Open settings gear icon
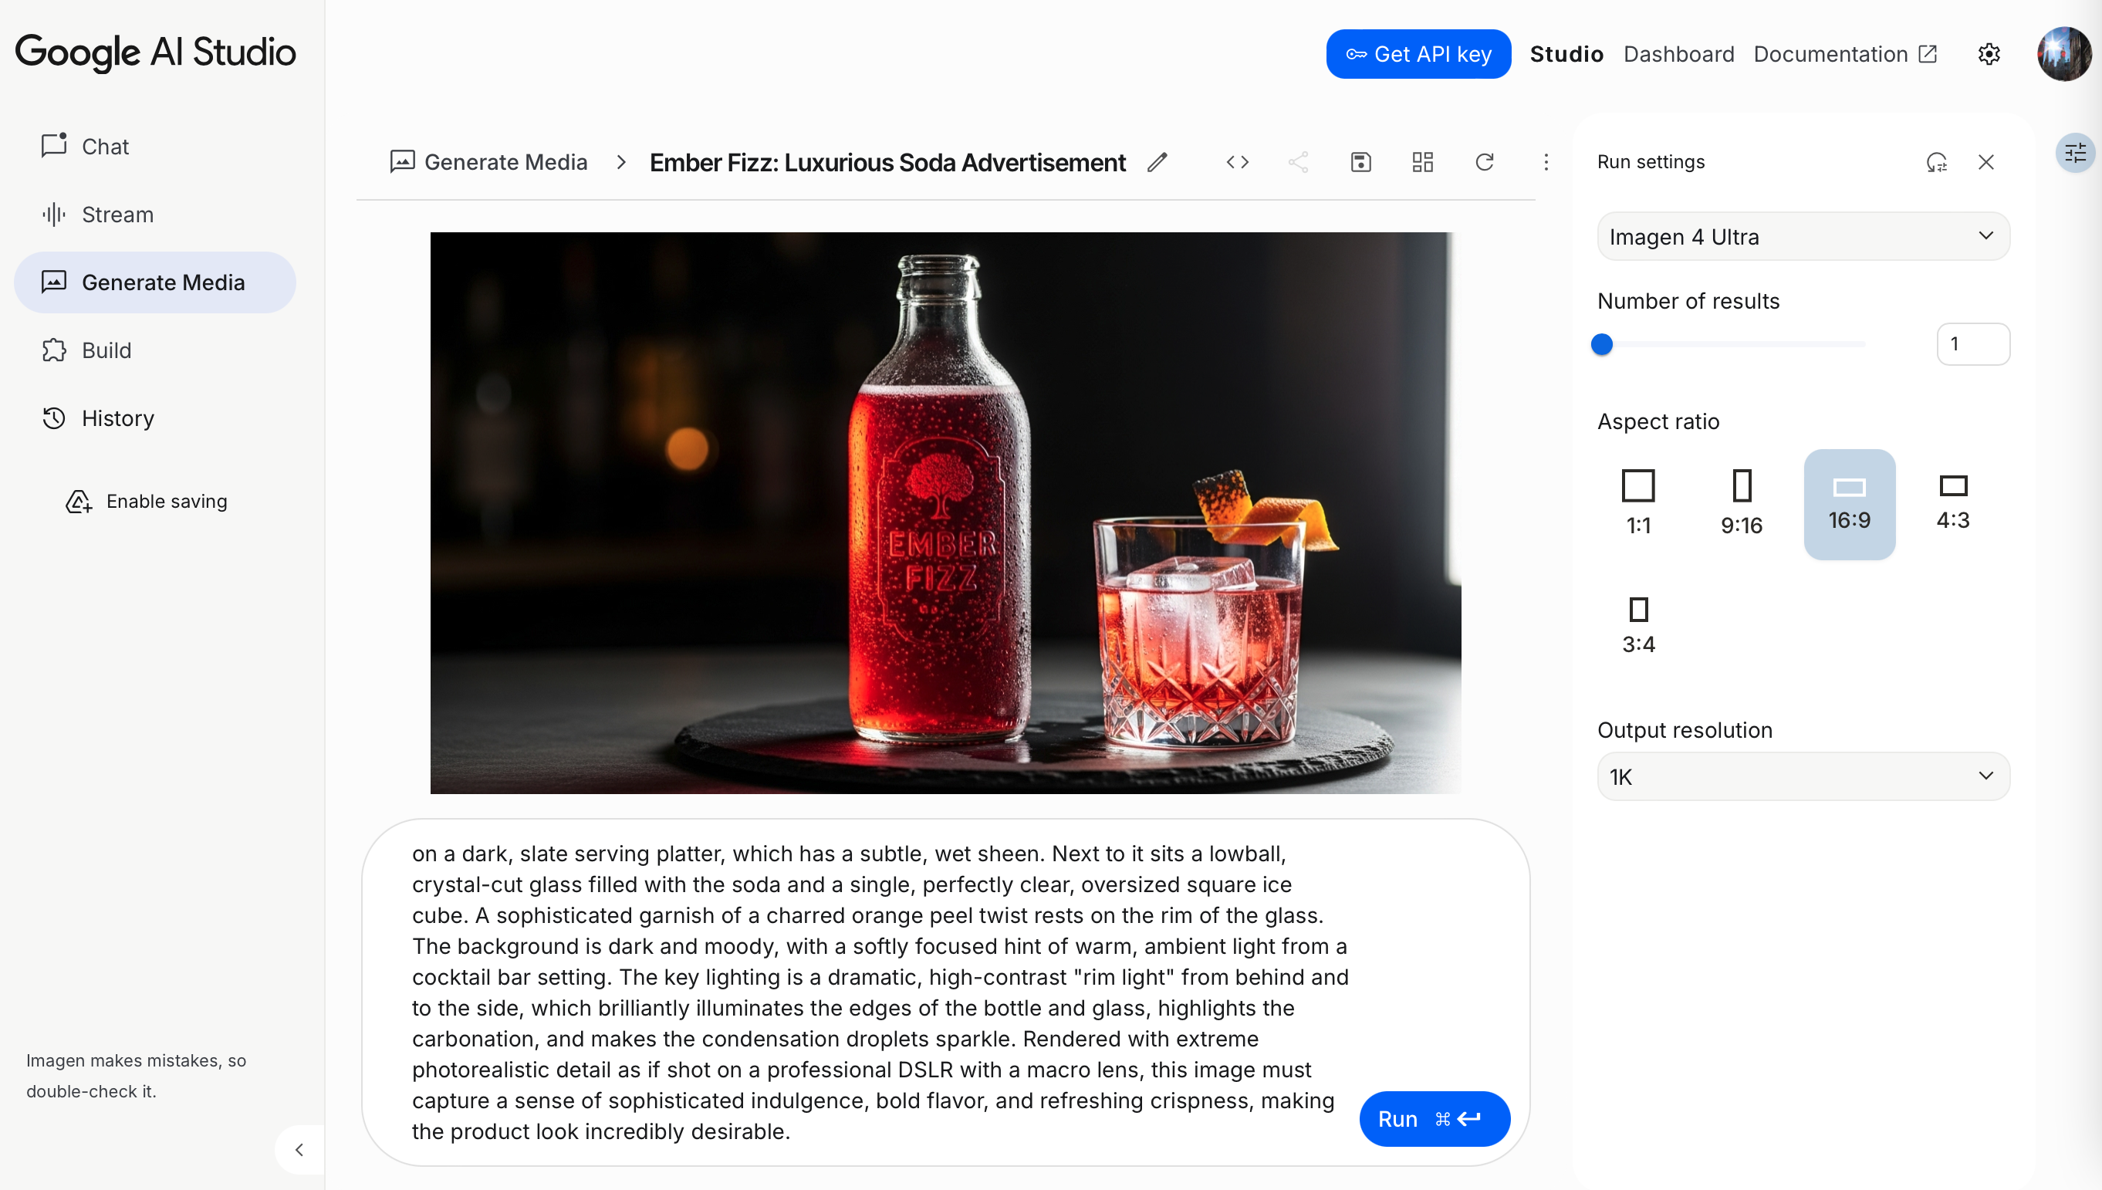 click(x=1989, y=54)
